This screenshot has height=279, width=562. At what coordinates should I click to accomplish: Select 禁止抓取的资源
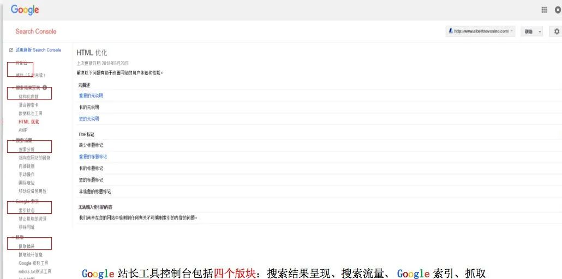click(x=33, y=219)
